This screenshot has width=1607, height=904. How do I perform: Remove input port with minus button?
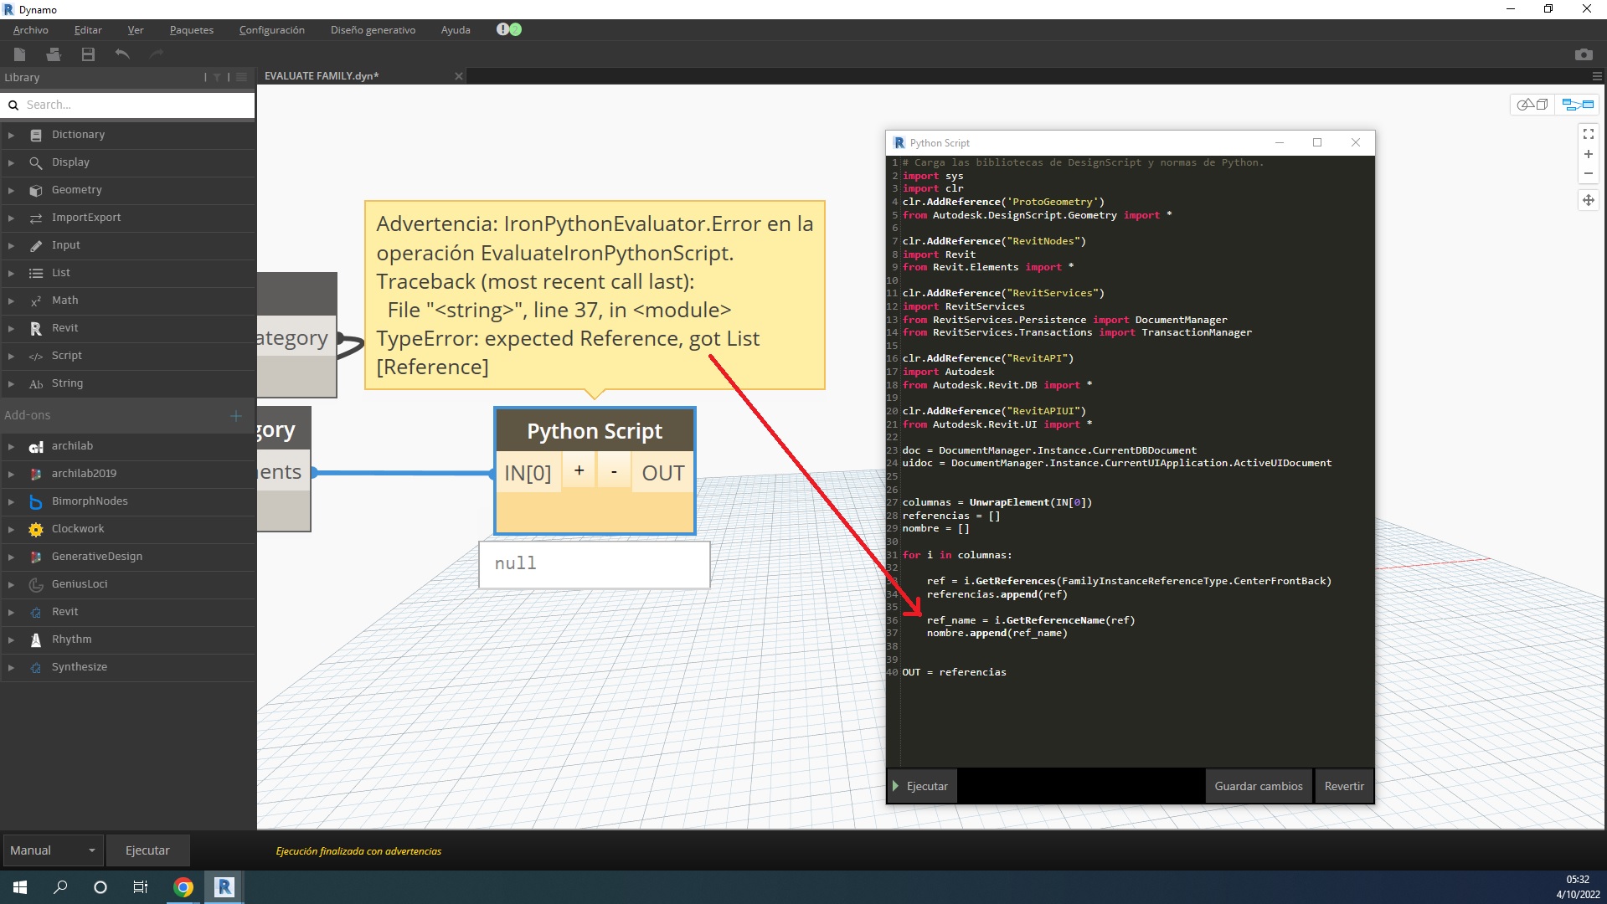click(x=614, y=471)
